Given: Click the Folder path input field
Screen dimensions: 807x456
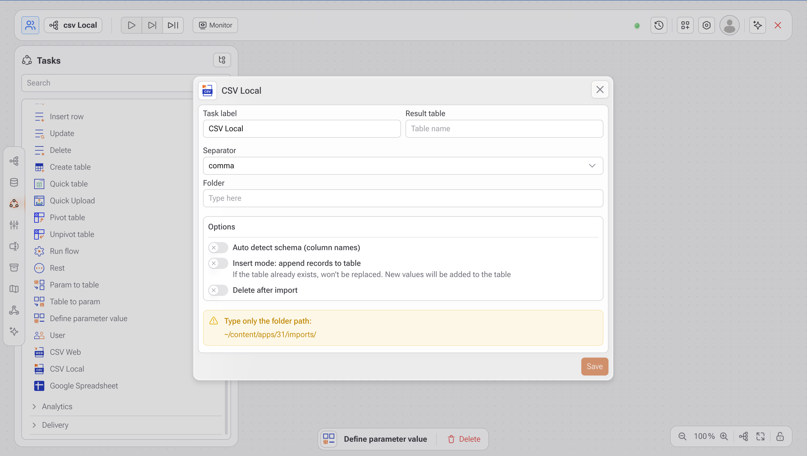Looking at the screenshot, I should click(403, 198).
